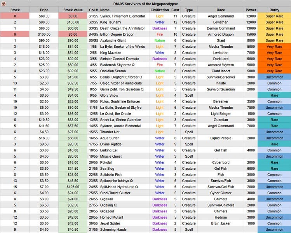The height and width of the screenshot is (233, 291).
Task: Select 'Spikestrike Ichthys Q' cell
Action: click(x=124, y=181)
